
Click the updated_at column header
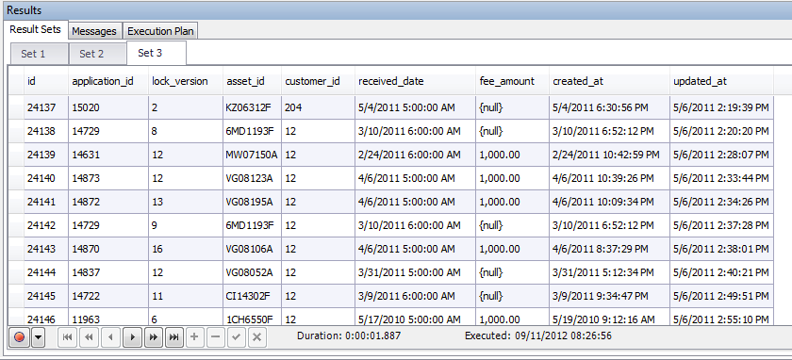pyautogui.click(x=722, y=81)
